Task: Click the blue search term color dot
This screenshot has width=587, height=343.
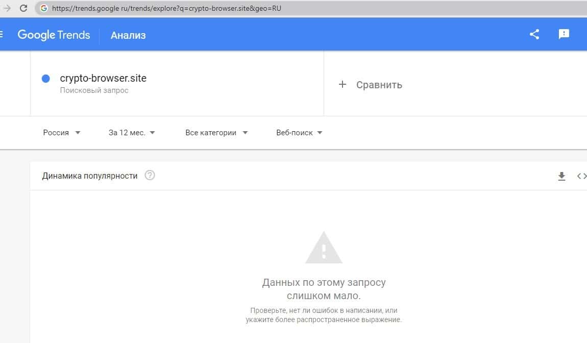Action: coord(45,79)
